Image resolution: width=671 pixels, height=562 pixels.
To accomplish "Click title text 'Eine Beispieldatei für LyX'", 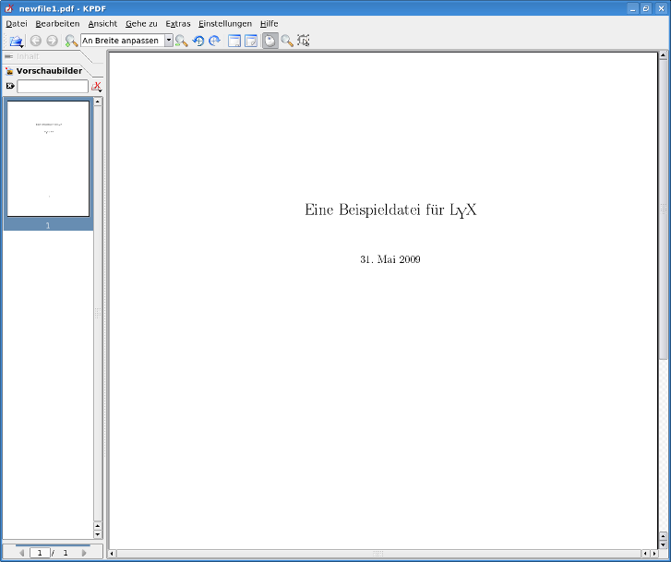I will pos(390,209).
